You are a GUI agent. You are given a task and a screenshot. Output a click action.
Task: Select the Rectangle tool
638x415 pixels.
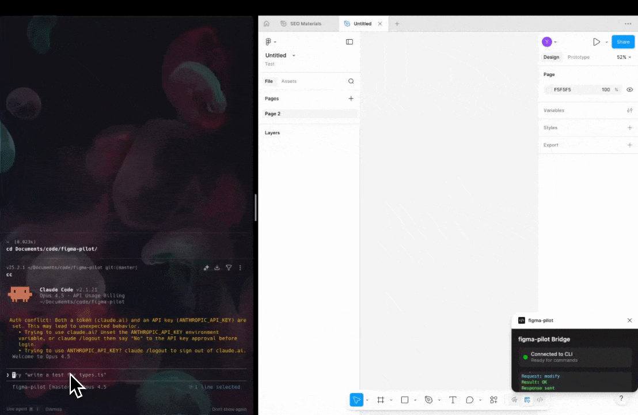tap(405, 399)
